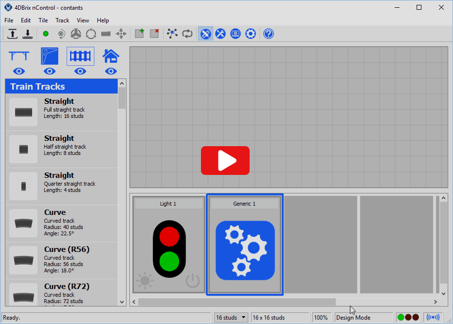Delete tile using red X icon
453x324 pixels.
click(155, 34)
